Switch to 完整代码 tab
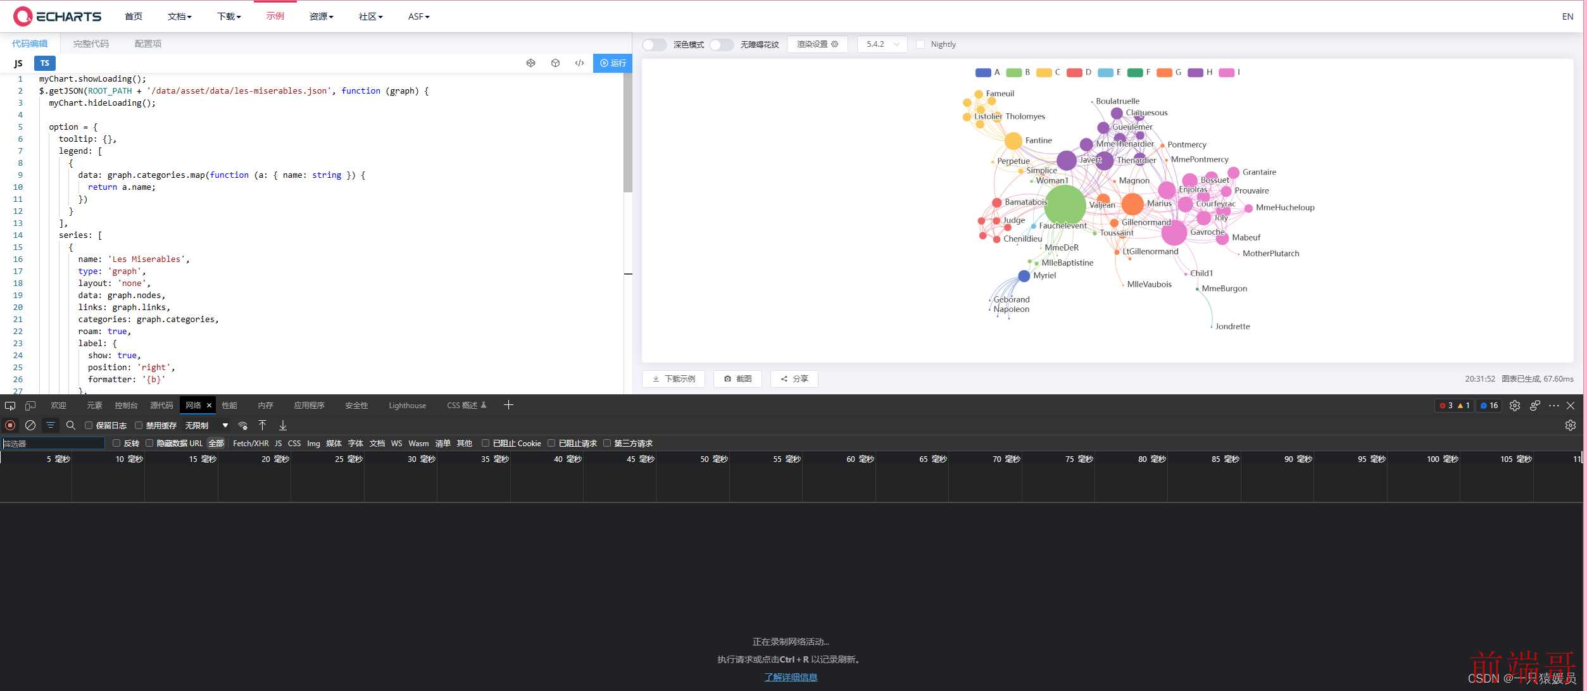Screen dimensions: 1587x691 point(91,44)
